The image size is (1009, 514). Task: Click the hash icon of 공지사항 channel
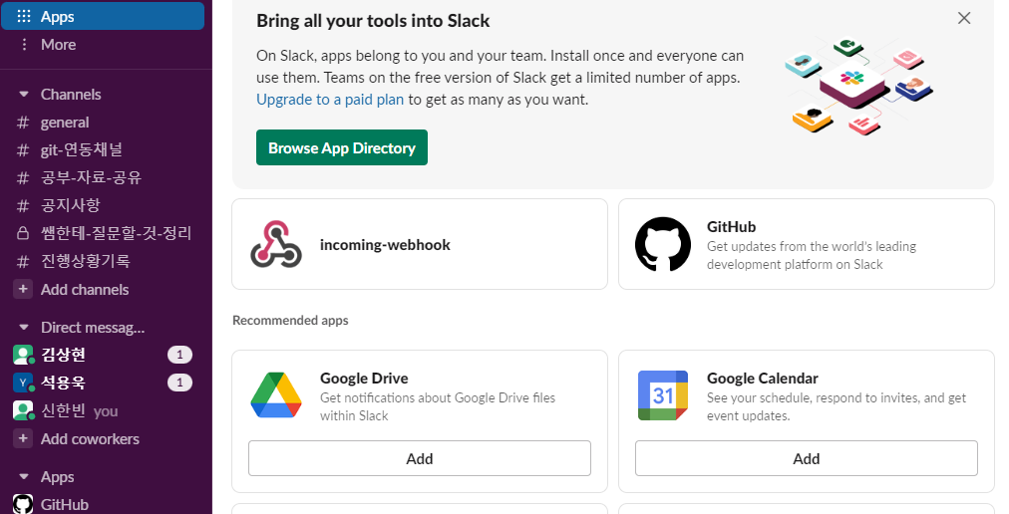tap(23, 205)
